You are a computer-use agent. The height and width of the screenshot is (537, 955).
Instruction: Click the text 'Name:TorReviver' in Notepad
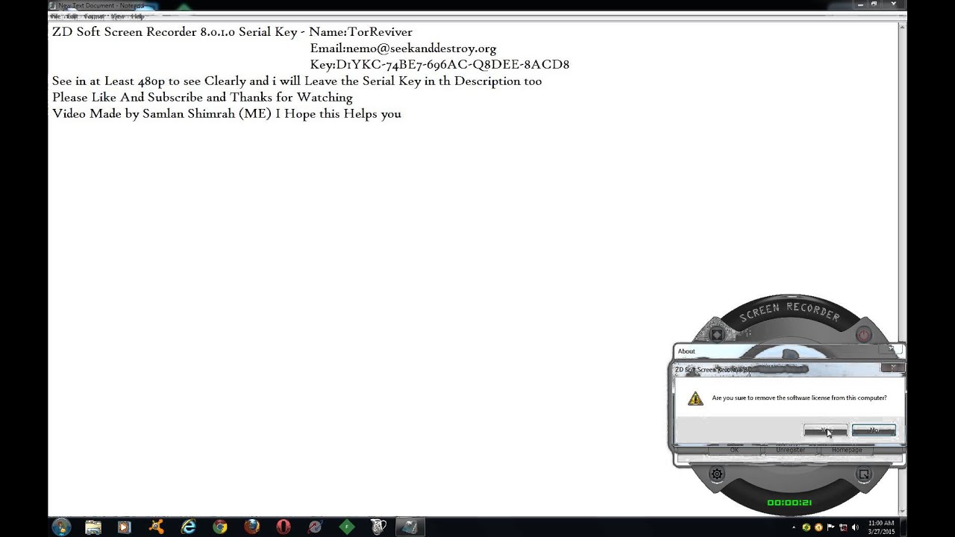pyautogui.click(x=360, y=32)
